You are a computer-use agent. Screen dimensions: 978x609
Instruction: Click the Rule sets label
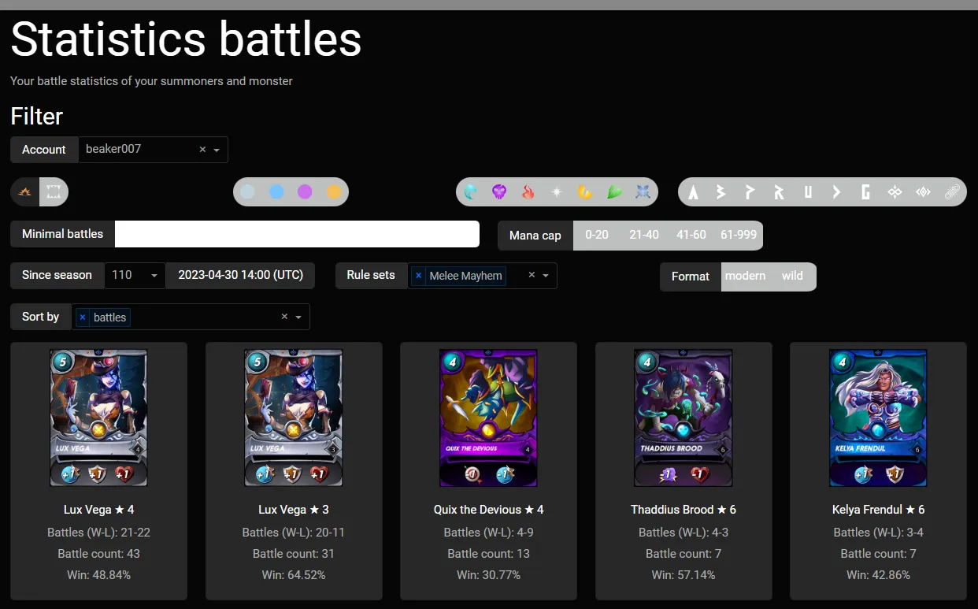371,276
